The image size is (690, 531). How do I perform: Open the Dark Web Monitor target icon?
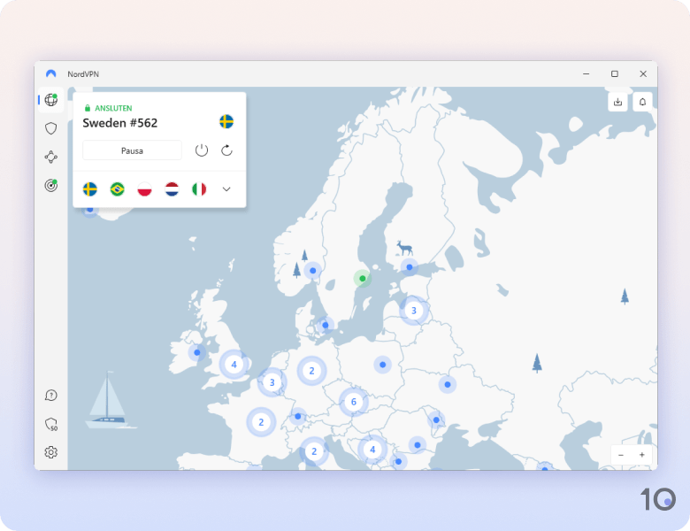[51, 185]
